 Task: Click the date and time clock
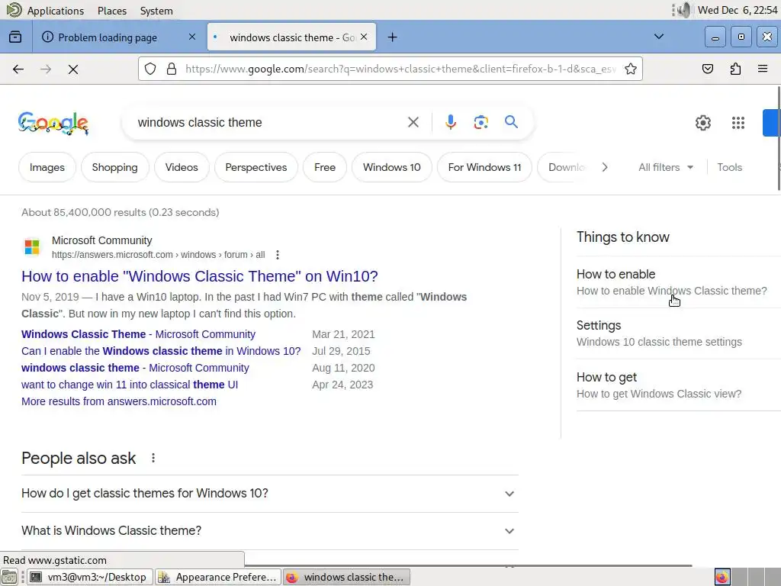click(738, 10)
